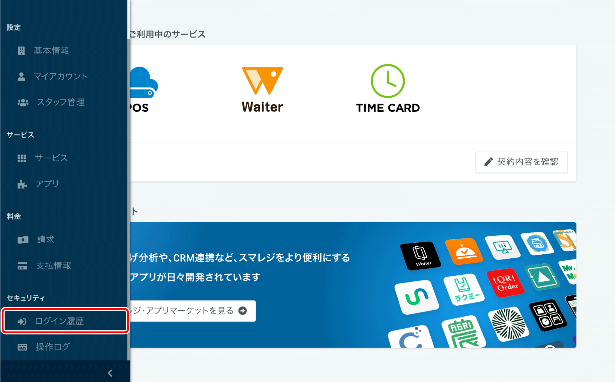
Task: Click the credit card icon for 支払情報
Action: pyautogui.click(x=22, y=266)
